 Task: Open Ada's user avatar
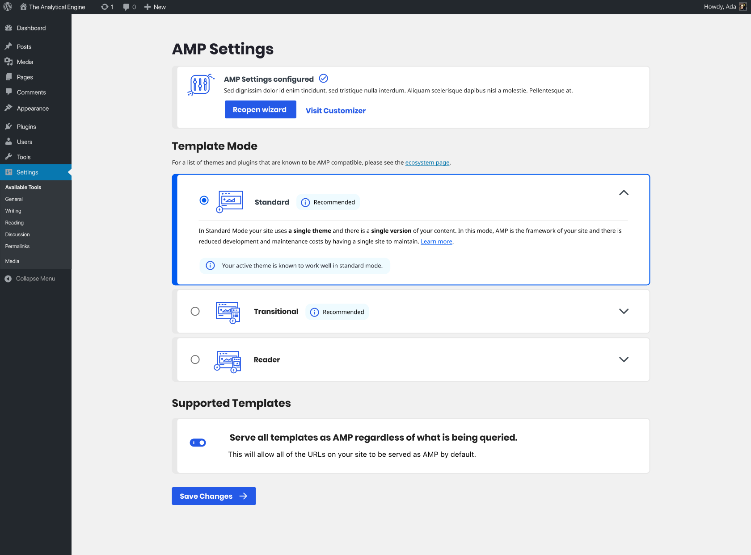click(x=743, y=7)
